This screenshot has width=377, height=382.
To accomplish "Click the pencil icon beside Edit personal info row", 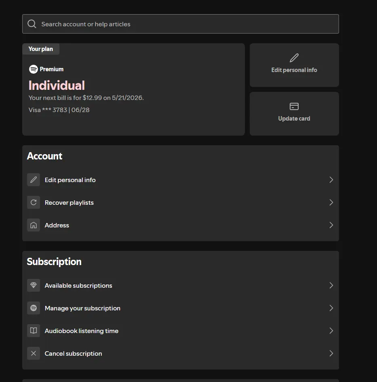I will (x=34, y=180).
